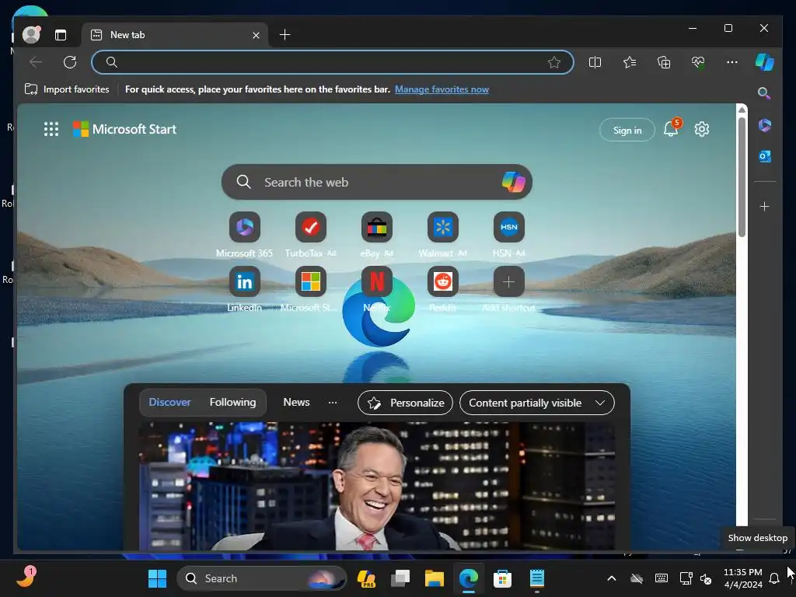The image size is (796, 597).
Task: Open the Edge profile avatar menu
Action: coord(31,34)
